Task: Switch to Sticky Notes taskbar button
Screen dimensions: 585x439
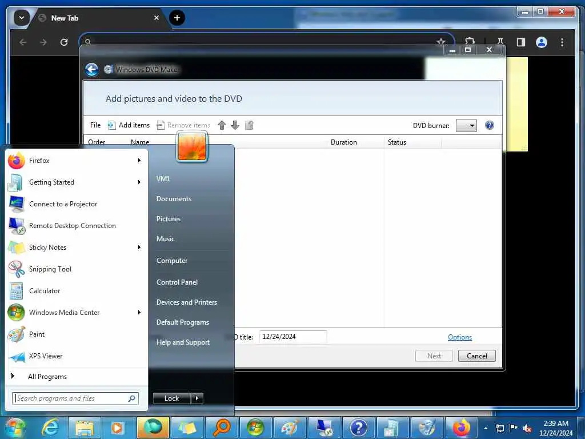Action: tap(187, 428)
